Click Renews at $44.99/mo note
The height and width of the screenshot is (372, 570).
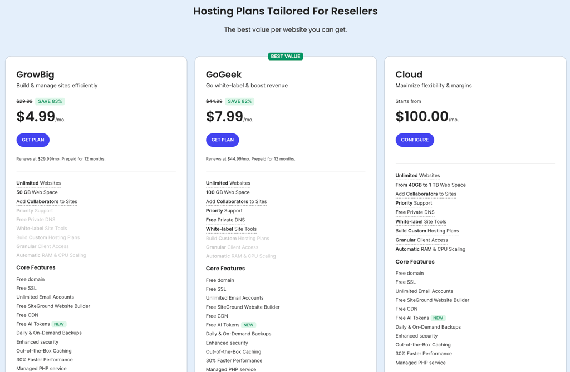[x=250, y=159]
